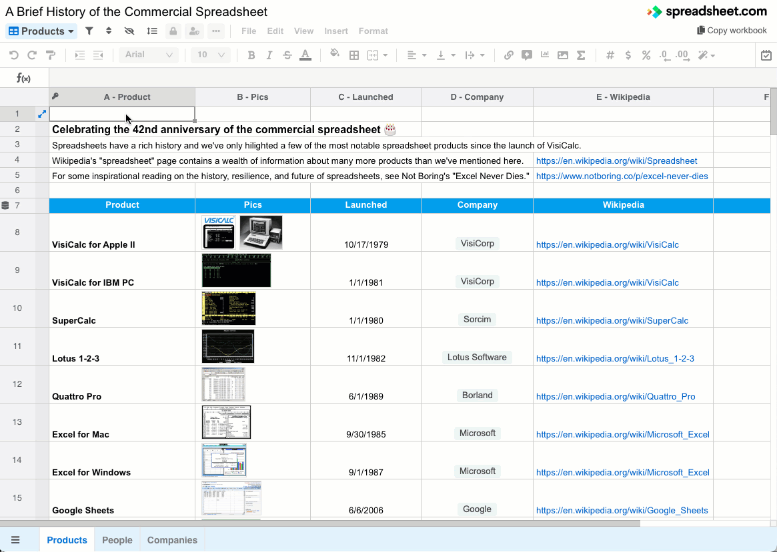Click the undo icon

[13, 55]
